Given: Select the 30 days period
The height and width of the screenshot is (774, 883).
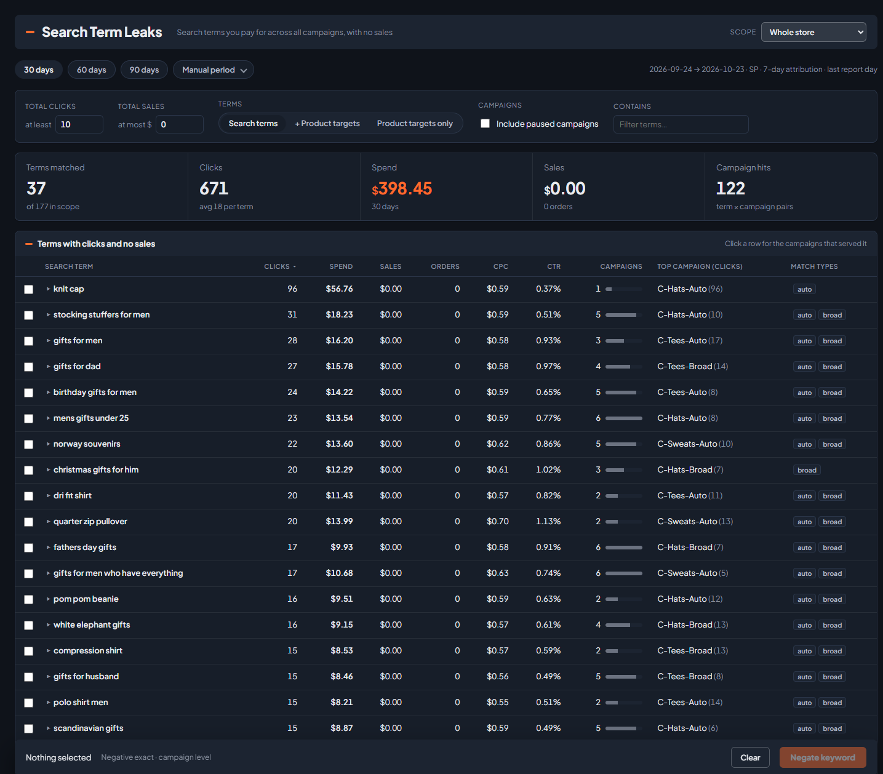Looking at the screenshot, I should click(39, 70).
